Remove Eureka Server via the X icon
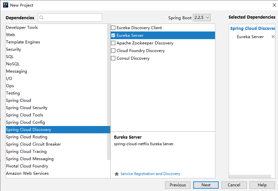 [x=273, y=37]
